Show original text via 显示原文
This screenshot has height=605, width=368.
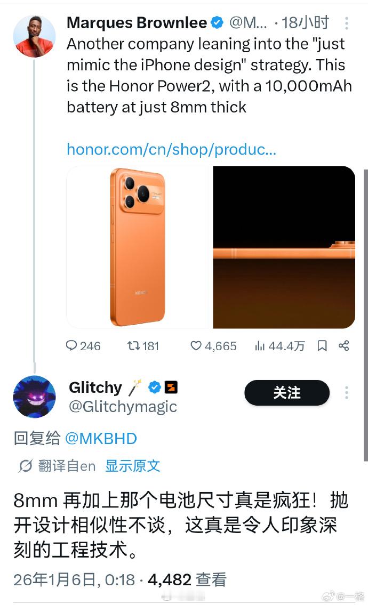tap(132, 466)
